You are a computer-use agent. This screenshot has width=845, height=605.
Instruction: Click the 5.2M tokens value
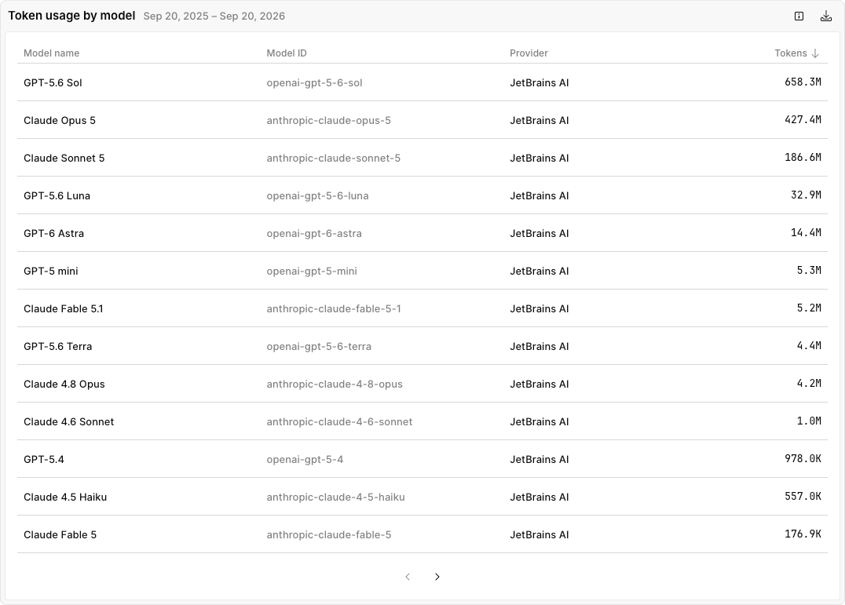[810, 308]
